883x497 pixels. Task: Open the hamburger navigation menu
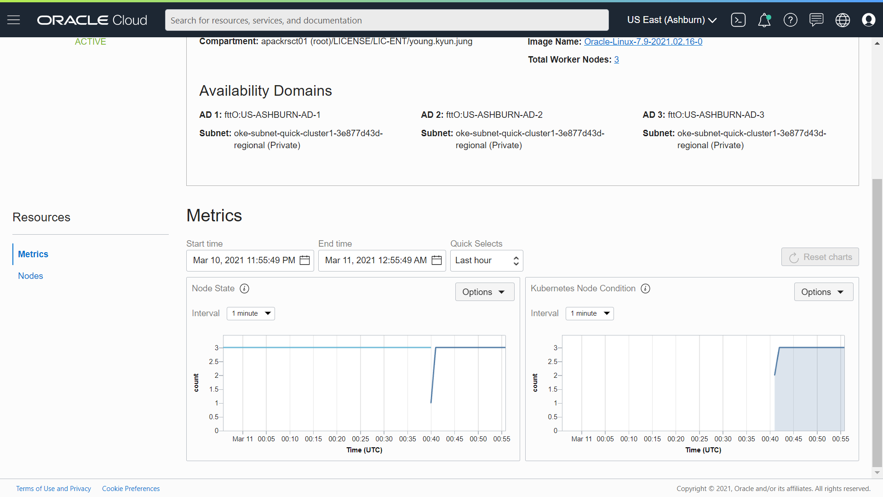14,20
